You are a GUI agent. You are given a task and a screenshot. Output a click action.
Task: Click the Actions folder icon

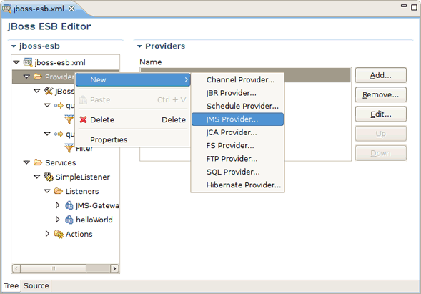[x=59, y=234]
